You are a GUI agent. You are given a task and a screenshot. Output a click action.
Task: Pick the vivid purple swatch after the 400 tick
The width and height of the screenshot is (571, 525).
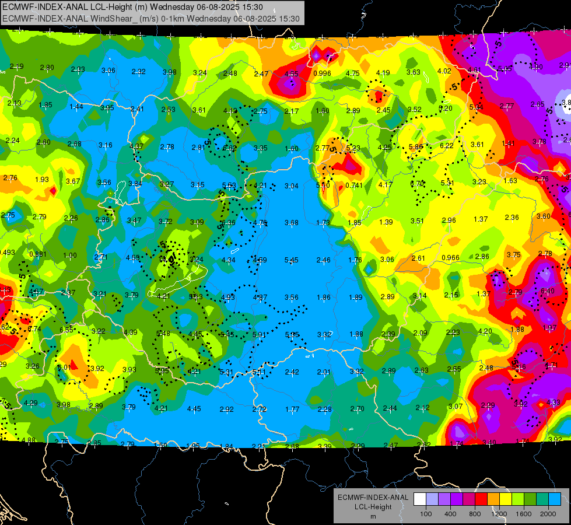click(457, 499)
